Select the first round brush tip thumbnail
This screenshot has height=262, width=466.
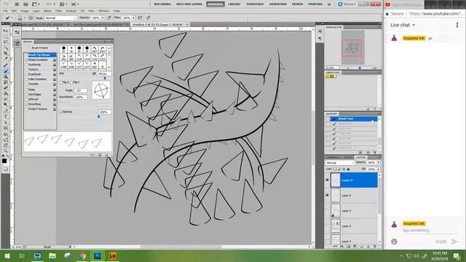(x=63, y=49)
